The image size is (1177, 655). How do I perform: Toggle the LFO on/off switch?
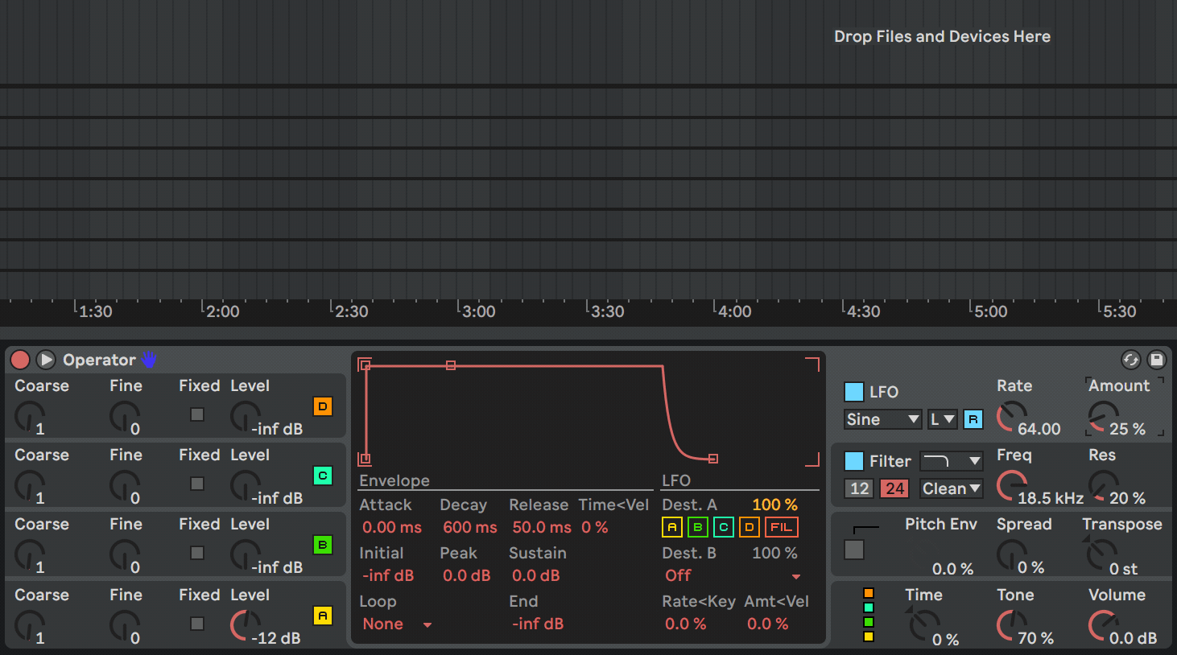[853, 392]
